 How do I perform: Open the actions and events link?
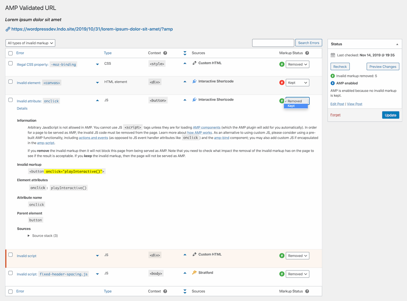click(x=94, y=138)
